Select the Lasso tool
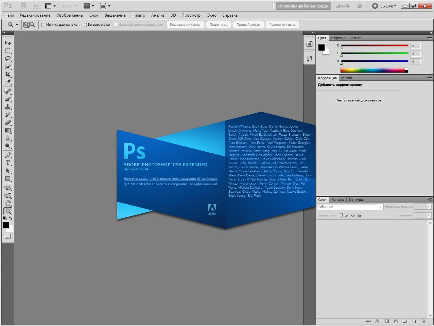This screenshot has height=326, width=434. coord(8,59)
